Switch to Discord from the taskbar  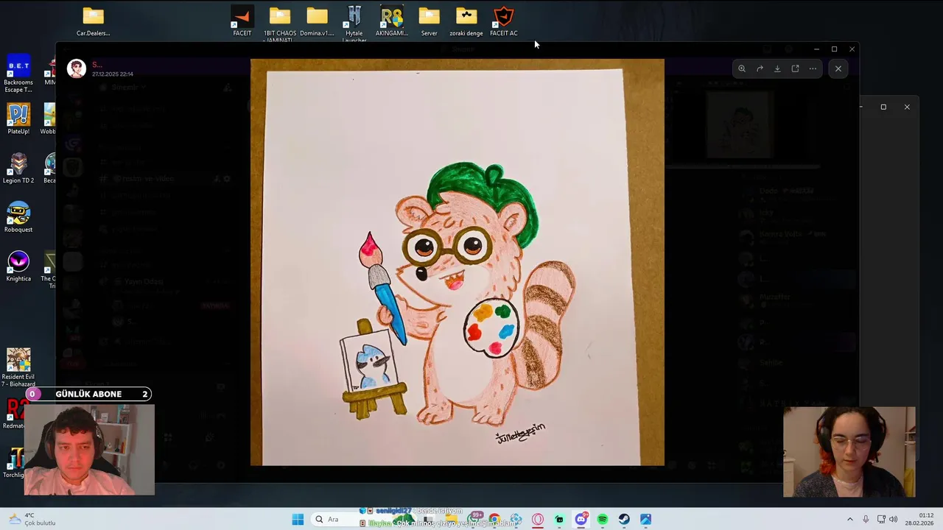click(581, 520)
